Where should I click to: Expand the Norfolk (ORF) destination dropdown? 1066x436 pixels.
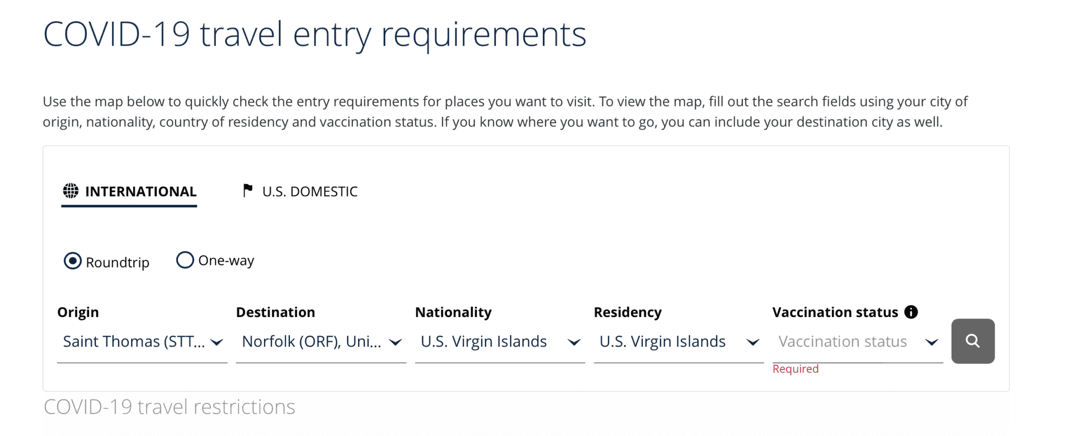[x=321, y=341]
